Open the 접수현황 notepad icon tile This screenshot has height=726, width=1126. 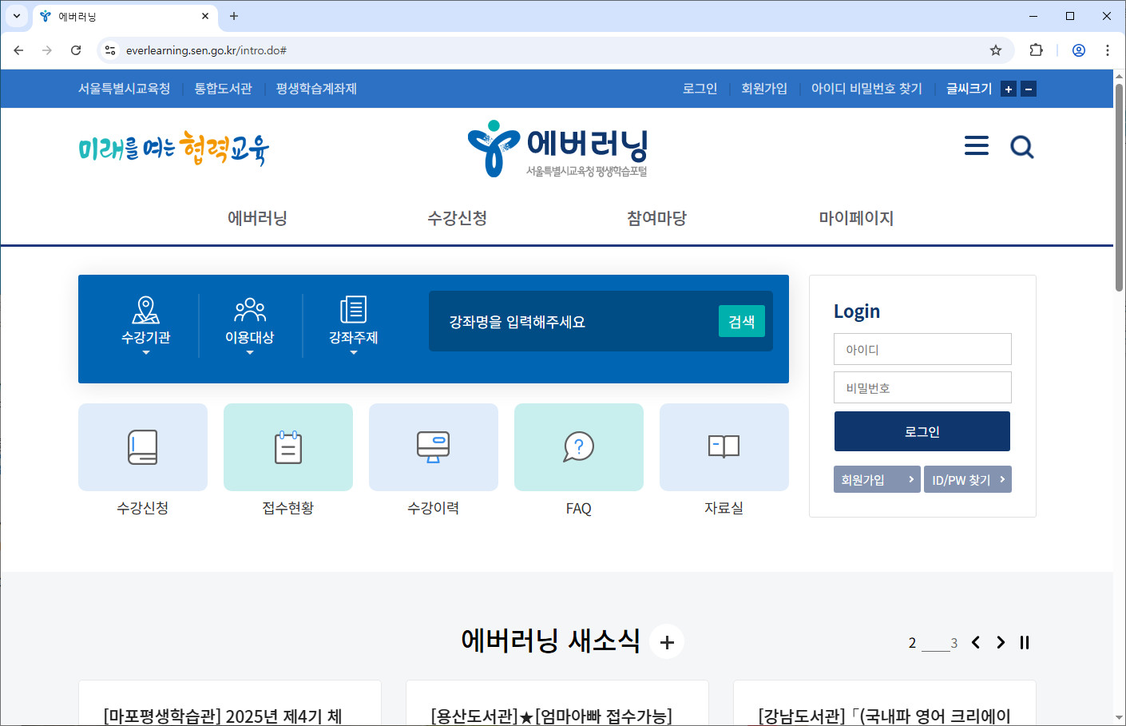point(288,447)
